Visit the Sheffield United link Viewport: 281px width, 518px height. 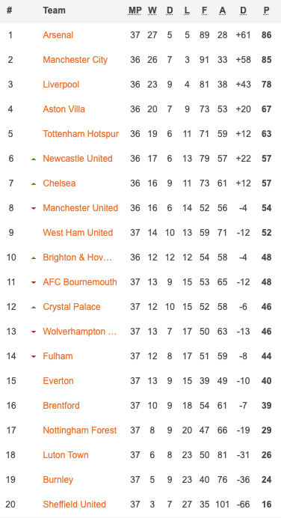click(x=74, y=505)
